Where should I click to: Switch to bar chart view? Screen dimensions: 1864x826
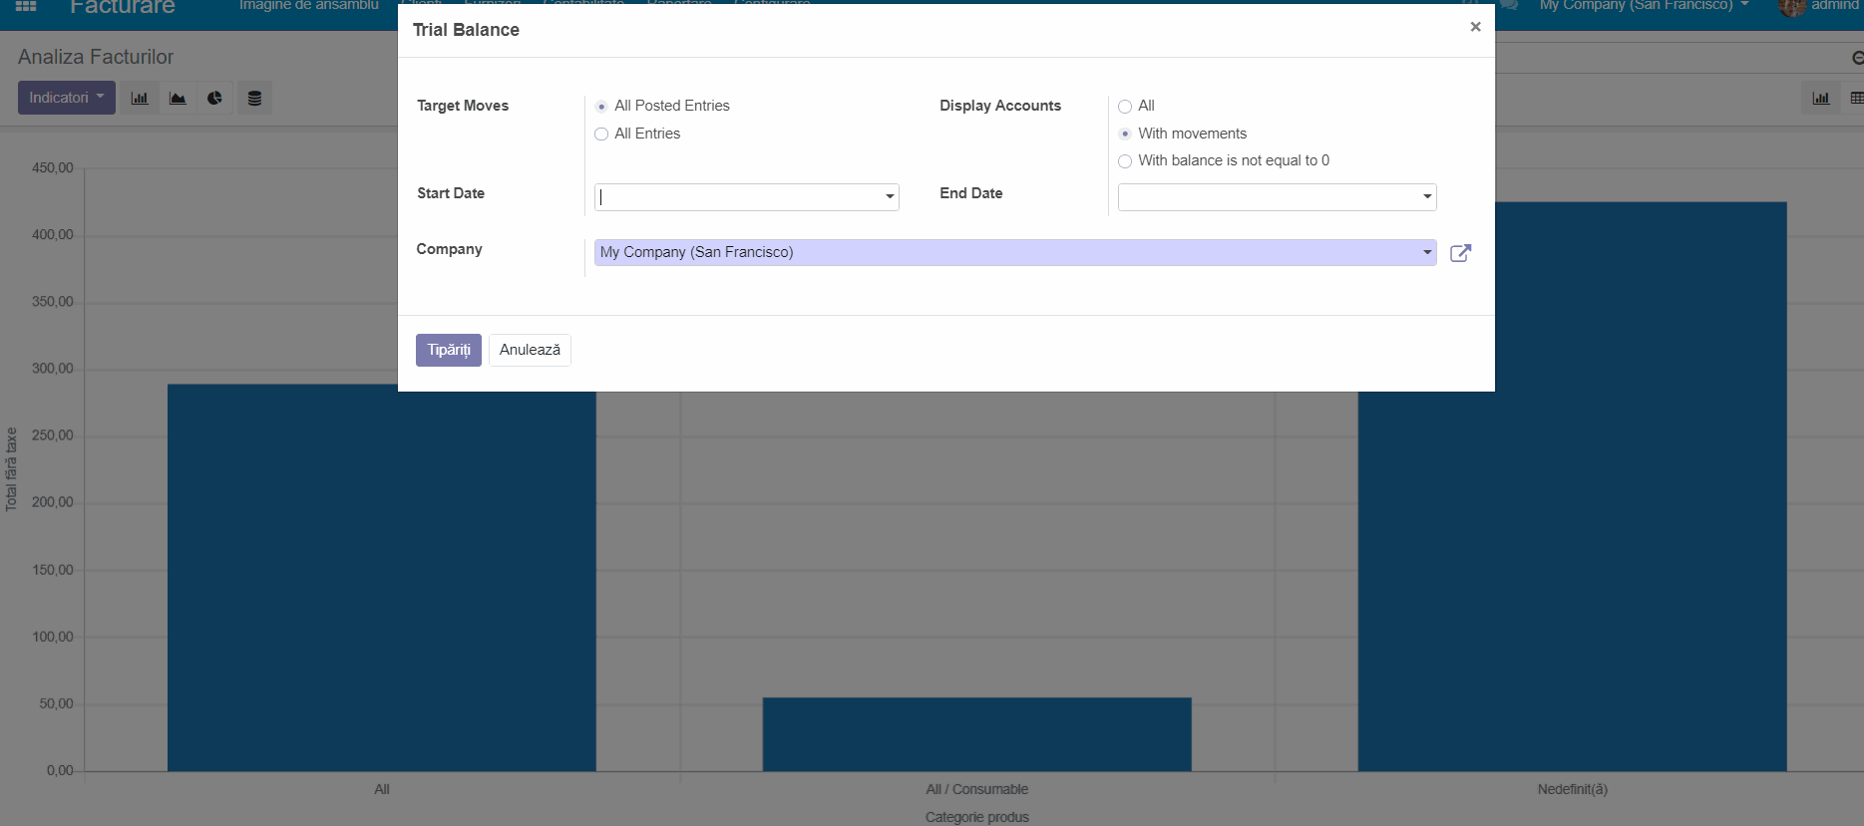point(140,98)
